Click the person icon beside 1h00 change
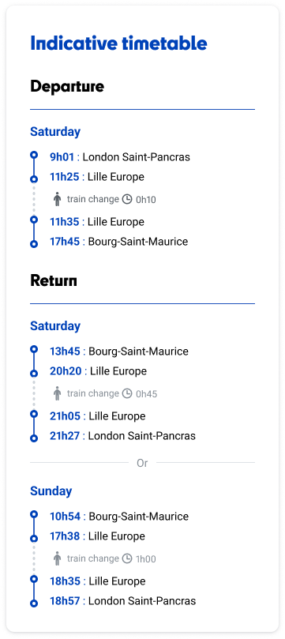The image size is (285, 639). pyautogui.click(x=58, y=558)
